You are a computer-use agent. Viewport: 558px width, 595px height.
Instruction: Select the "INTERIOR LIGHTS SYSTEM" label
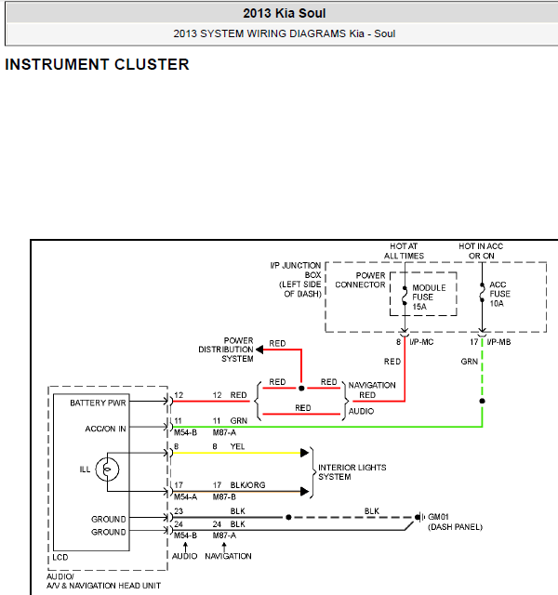[352, 472]
